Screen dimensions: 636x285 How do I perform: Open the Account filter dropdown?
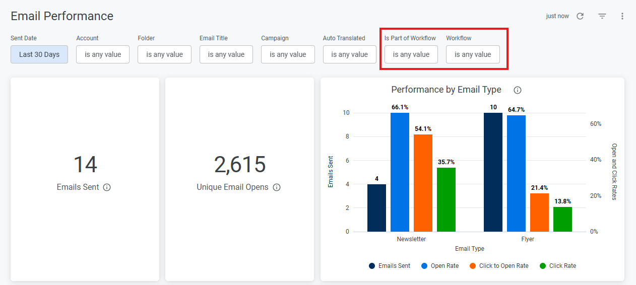[103, 54]
